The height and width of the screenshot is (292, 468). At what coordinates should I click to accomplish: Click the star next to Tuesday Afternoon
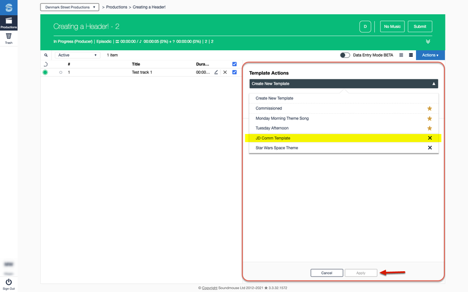tap(430, 129)
